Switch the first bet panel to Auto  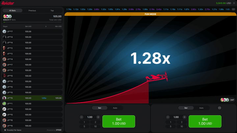click(x=115, y=108)
